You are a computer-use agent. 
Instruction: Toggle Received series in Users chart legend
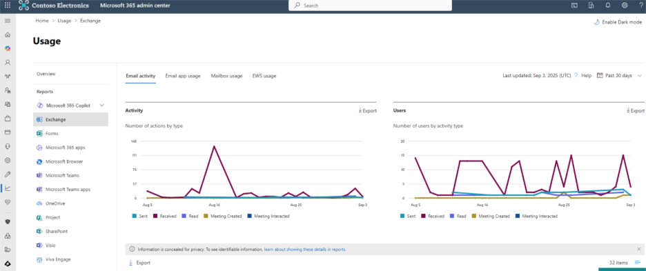tap(433, 216)
